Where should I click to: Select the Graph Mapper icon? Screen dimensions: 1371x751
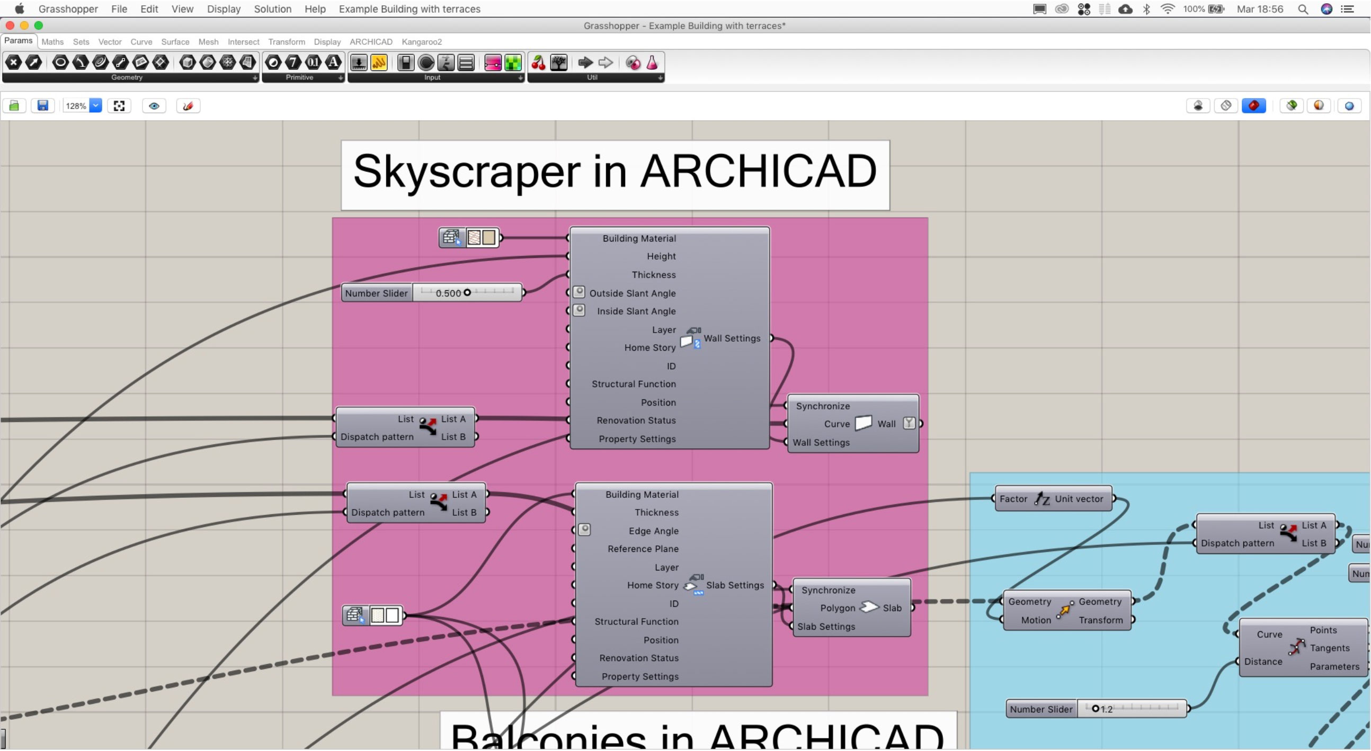click(x=380, y=63)
